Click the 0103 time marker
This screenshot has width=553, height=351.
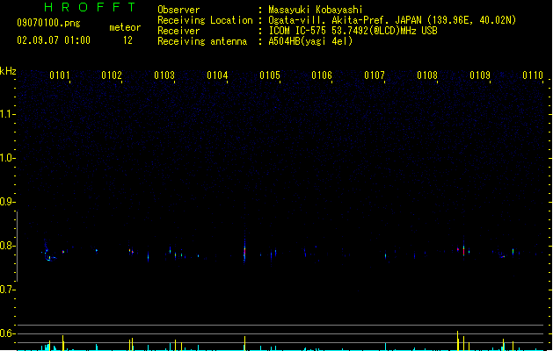point(164,75)
